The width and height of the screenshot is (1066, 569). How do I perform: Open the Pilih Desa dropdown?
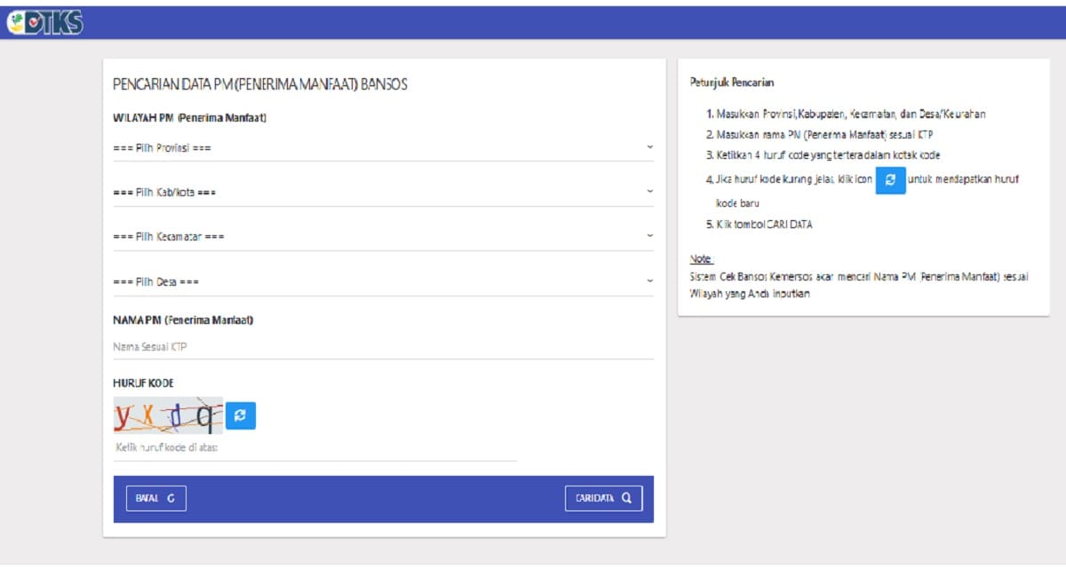click(x=383, y=281)
